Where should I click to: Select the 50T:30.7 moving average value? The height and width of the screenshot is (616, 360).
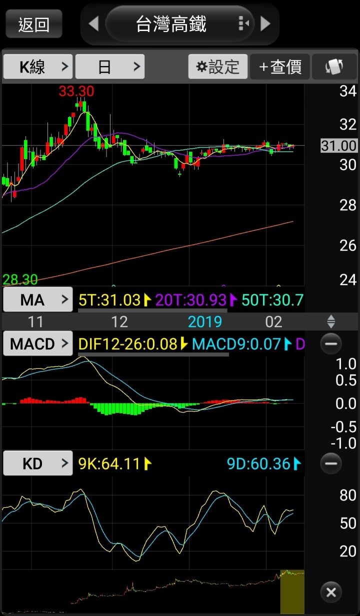(x=272, y=300)
